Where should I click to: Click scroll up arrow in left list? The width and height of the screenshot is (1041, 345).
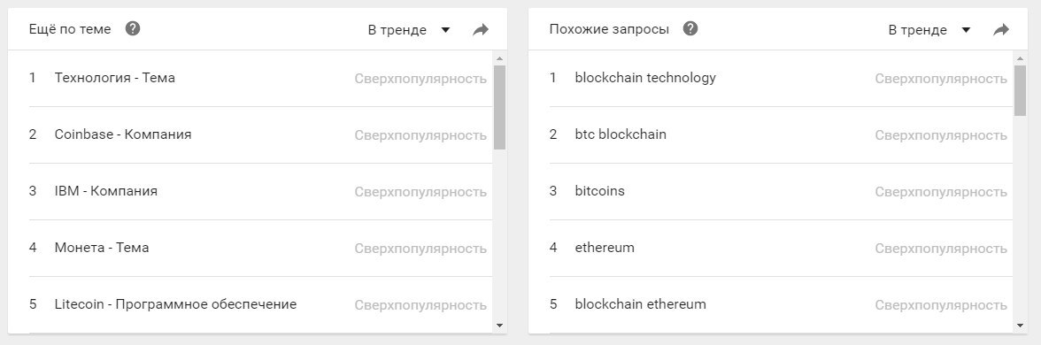(x=500, y=58)
